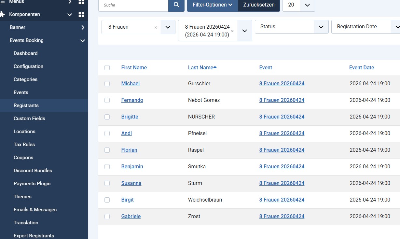Expand the Banner submenu arrow
Screen dimensions: 400x239
pos(83,27)
